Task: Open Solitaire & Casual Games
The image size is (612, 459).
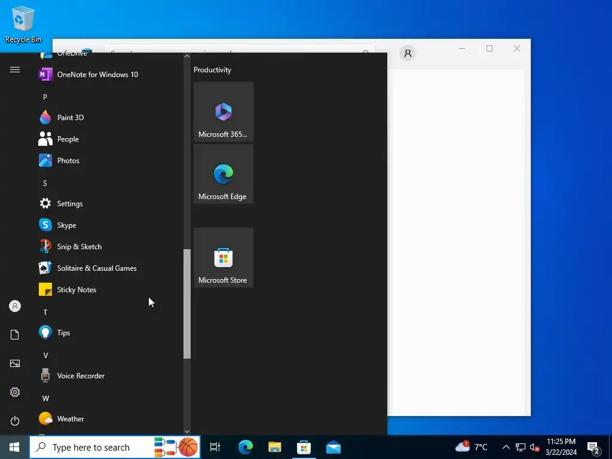Action: [109, 268]
